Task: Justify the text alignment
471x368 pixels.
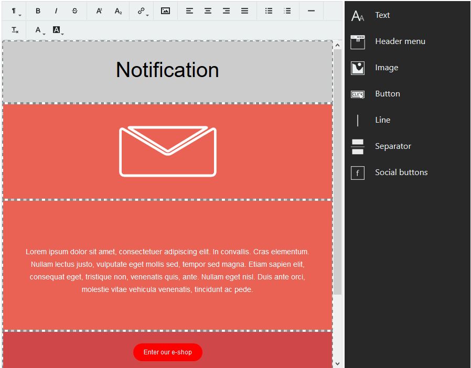Action: pos(244,10)
